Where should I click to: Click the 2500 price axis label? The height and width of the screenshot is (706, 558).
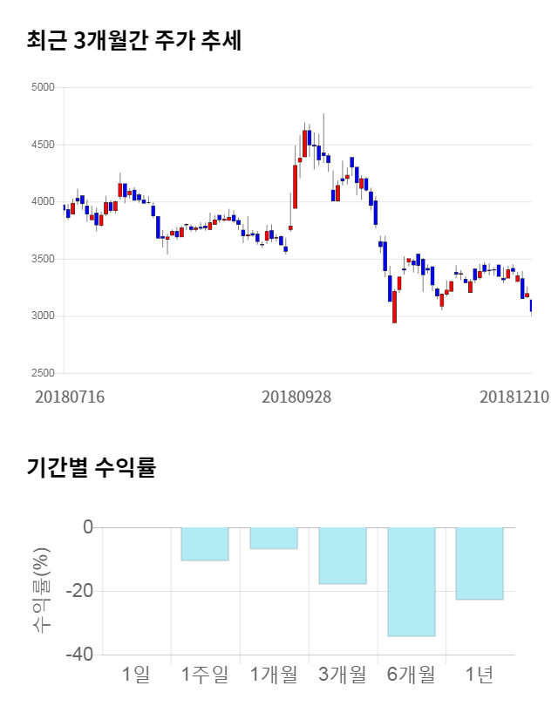[x=42, y=373]
